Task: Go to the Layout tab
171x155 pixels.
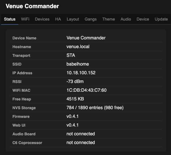Action: point(73,19)
